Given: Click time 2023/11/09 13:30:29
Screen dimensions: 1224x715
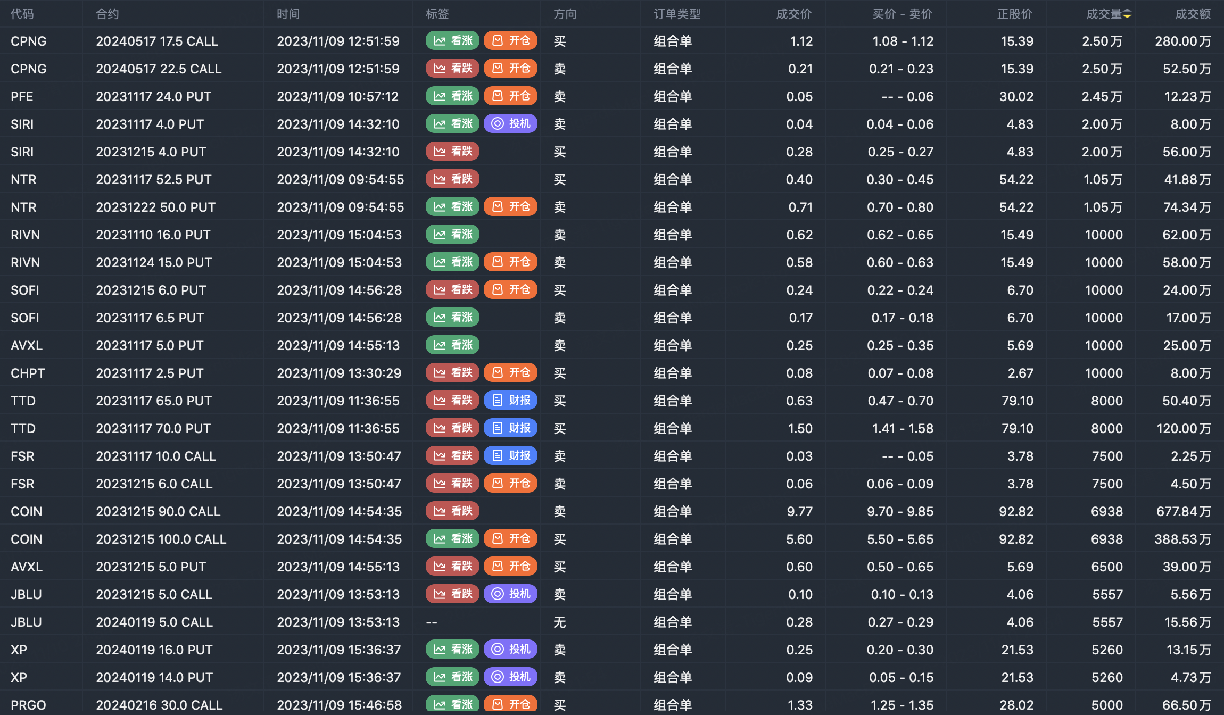Looking at the screenshot, I should pos(339,373).
